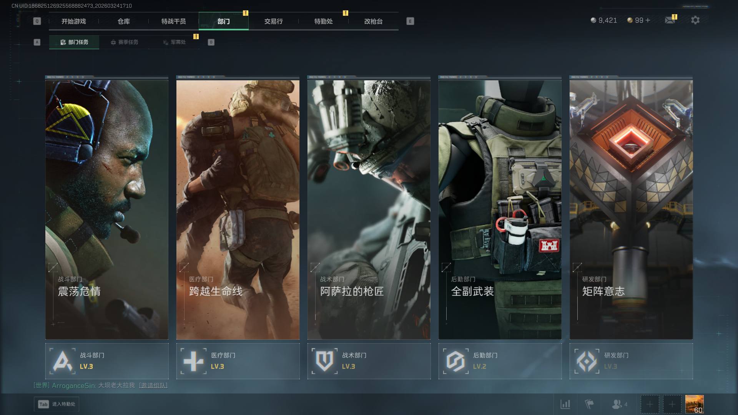Open the friends list icon
The image size is (738, 415).
click(x=617, y=404)
